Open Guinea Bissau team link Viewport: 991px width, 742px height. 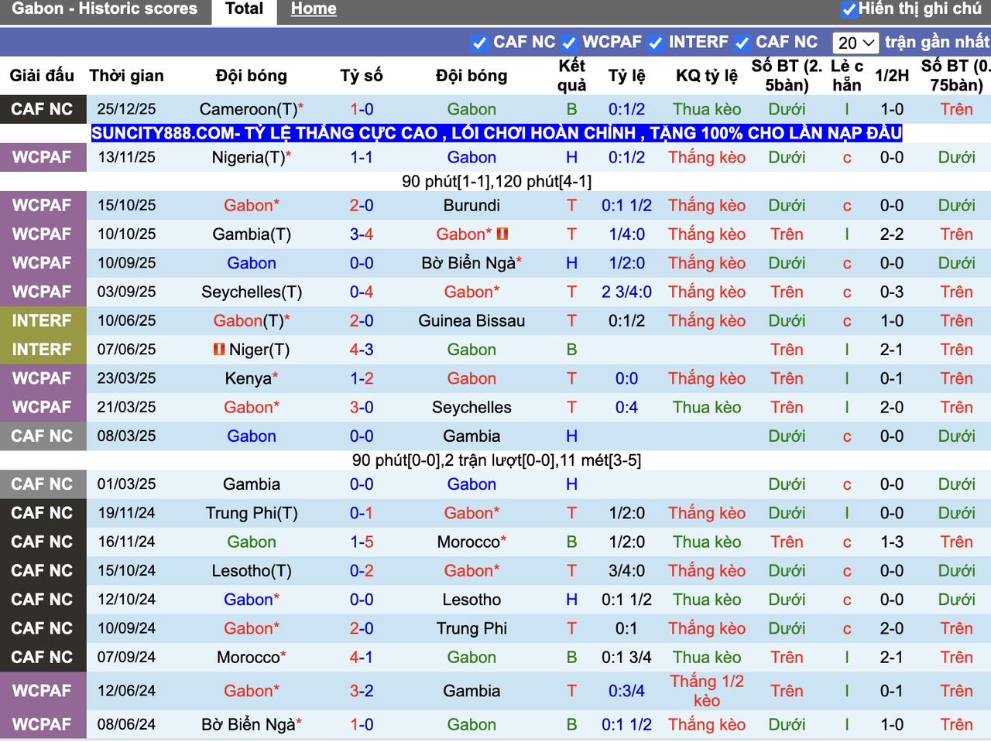[471, 320]
